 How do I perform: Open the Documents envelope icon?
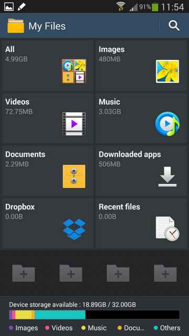[74, 176]
